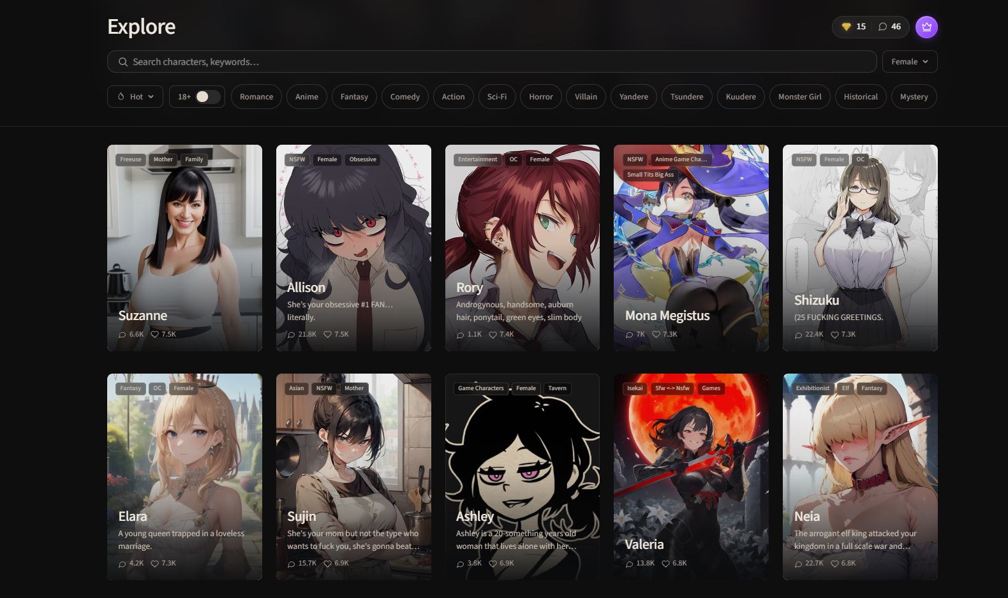
Task: Filter by Monster Girl category
Action: point(800,97)
